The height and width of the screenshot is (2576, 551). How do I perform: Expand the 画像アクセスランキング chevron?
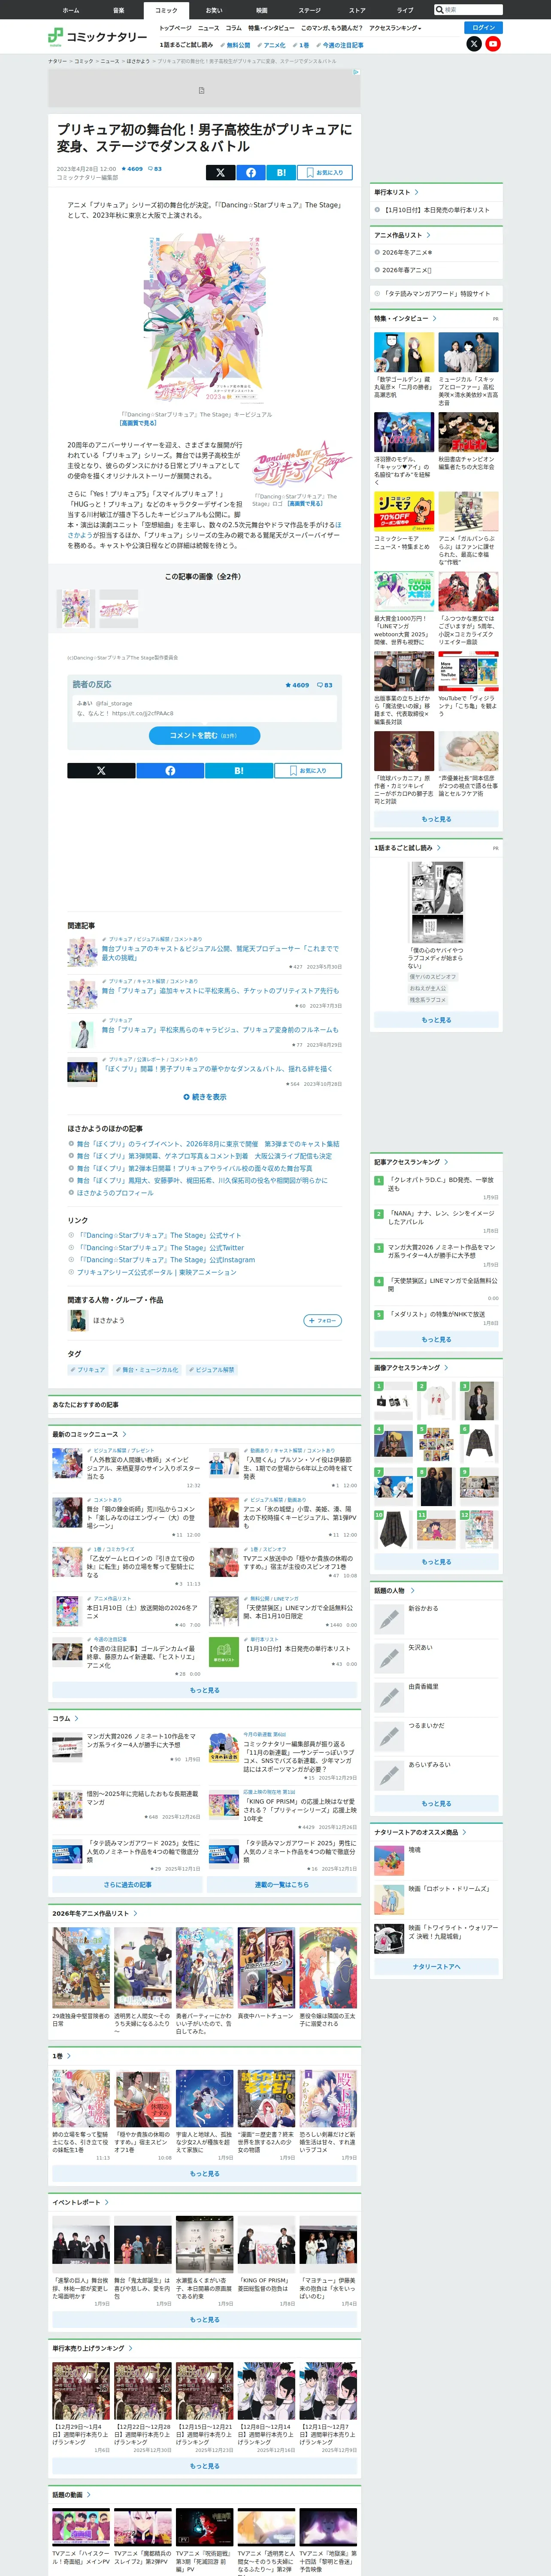click(446, 1367)
